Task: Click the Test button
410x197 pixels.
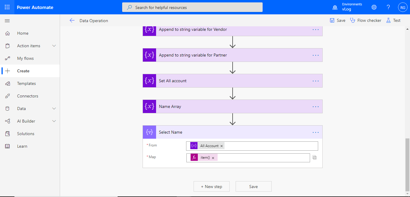Action: point(393,20)
